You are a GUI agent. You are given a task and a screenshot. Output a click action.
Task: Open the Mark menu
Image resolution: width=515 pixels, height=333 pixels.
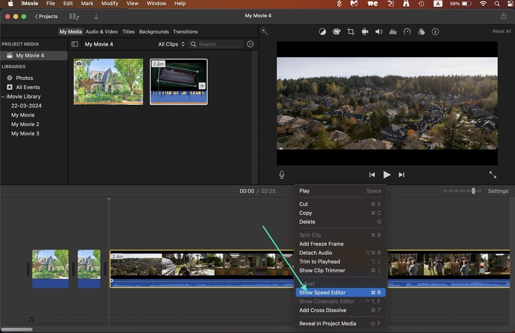pyautogui.click(x=87, y=4)
